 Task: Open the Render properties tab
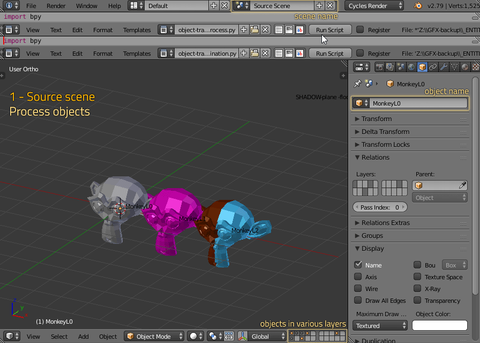380,67
